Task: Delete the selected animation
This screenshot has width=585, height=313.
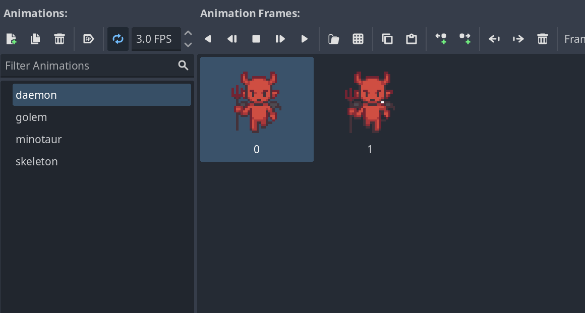Action: [x=60, y=39]
